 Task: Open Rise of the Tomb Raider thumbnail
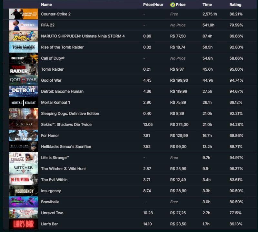pyautogui.click(x=24, y=47)
